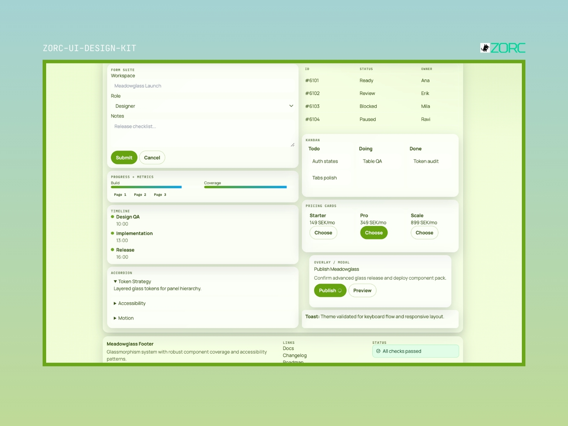568x426 pixels.
Task: Click the Cancel button
Action: 152,158
